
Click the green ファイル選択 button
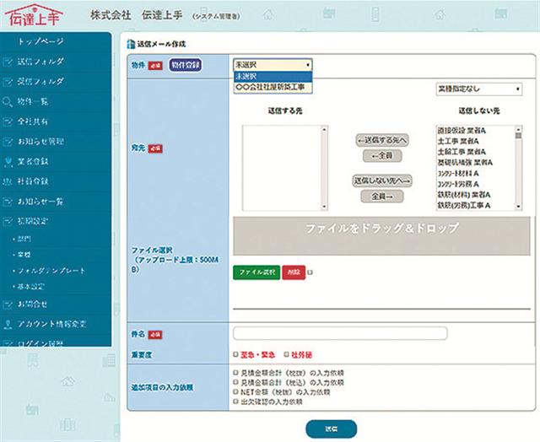(x=255, y=273)
